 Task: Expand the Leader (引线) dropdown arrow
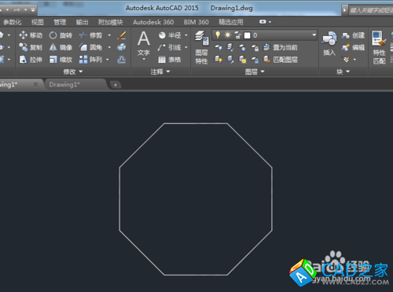(x=186, y=47)
